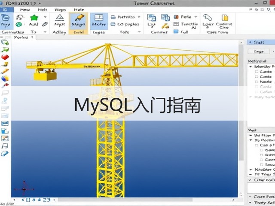Click the blue oval icon at left toolbar bottom
Viewport: 275px width, 206px height.
[5, 154]
